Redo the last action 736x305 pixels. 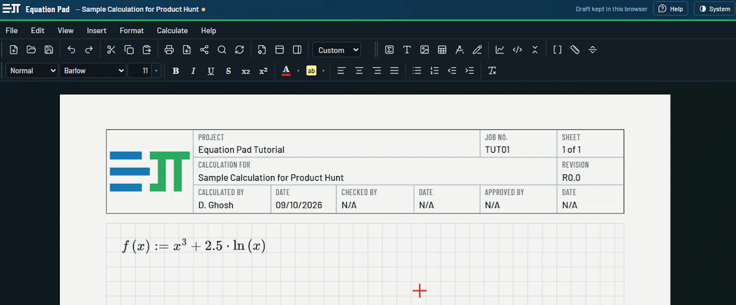(x=89, y=50)
